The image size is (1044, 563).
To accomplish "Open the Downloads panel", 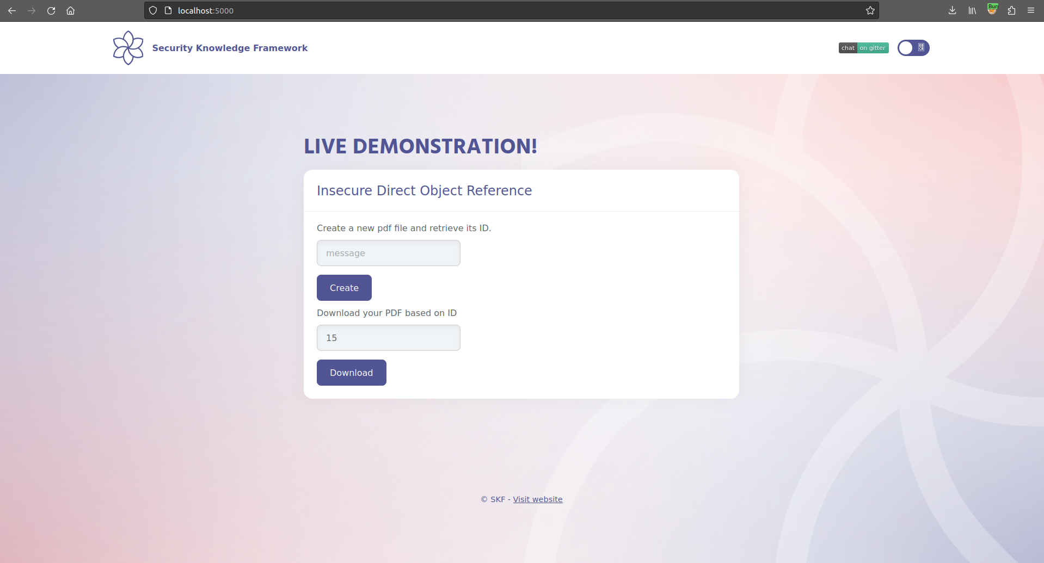I will coord(952,10).
